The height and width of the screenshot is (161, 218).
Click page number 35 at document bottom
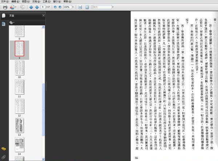[136, 158]
